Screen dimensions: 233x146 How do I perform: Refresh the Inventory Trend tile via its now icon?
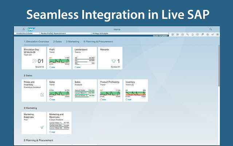(x=129, y=100)
